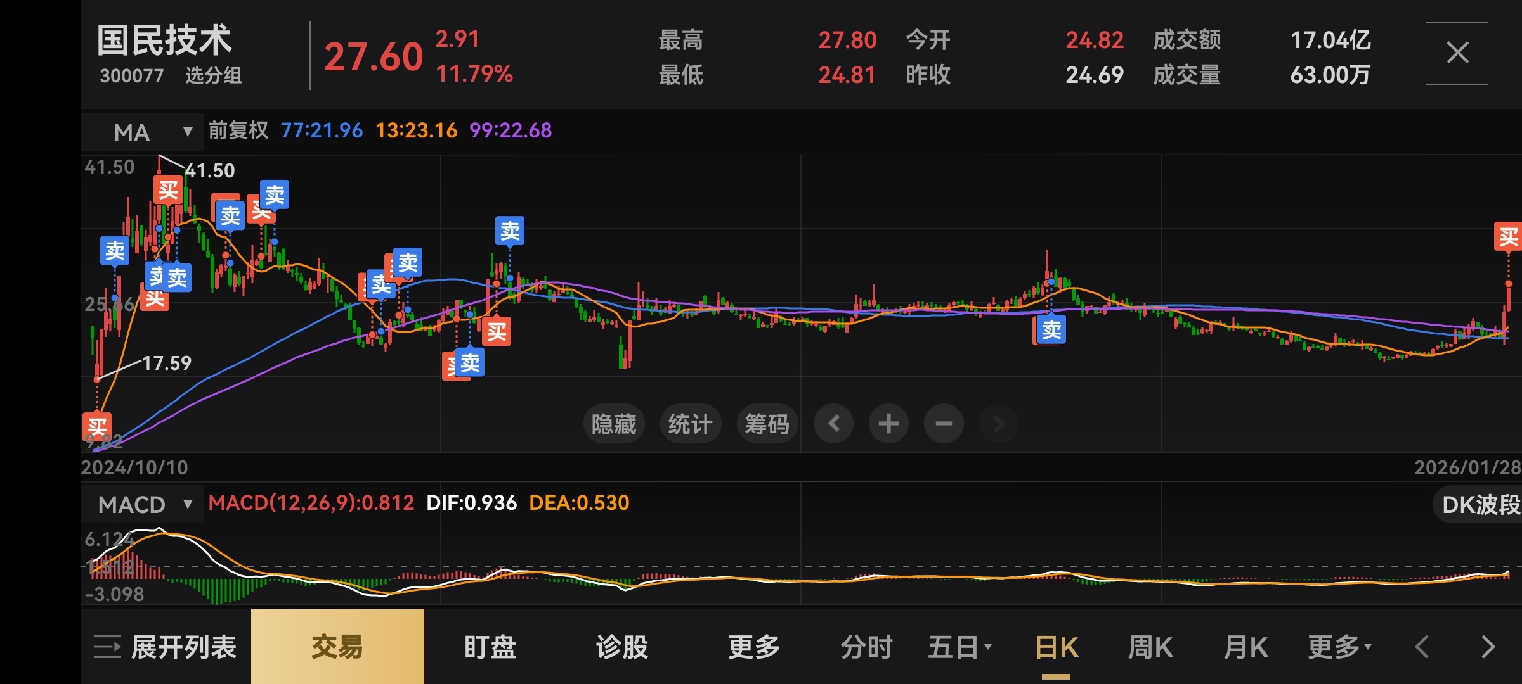
Task: Click 选分组 under the stock code
Action: click(213, 76)
